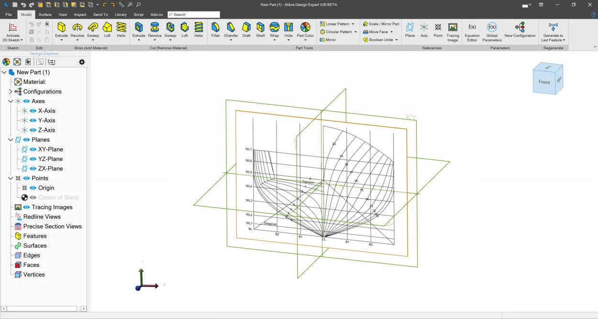Hide the XY-Plane via its eye icon
The height and width of the screenshot is (319, 598).
33,149
